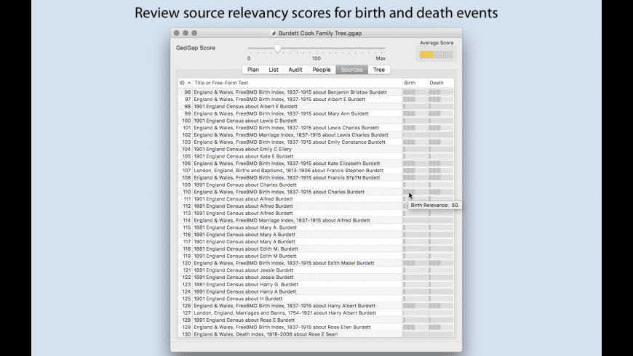Screen dimensions: 633x356
Task: Select row 130 Death Index Rose E Searl
Action: click(316, 334)
